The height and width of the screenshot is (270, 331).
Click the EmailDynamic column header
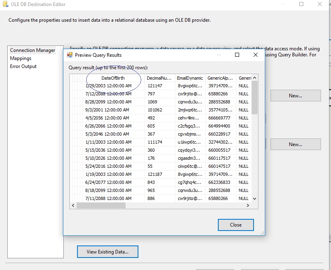click(x=190, y=78)
